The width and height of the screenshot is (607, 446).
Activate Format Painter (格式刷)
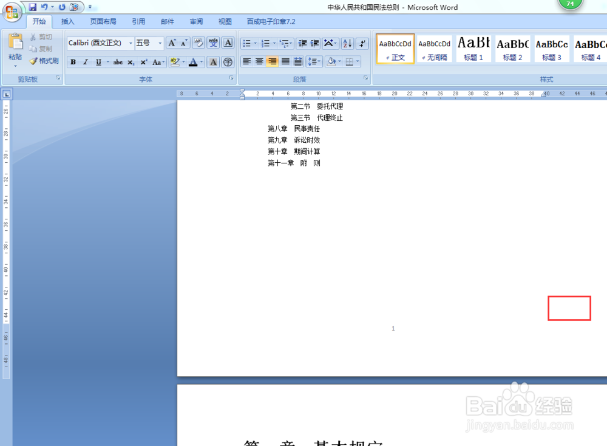pos(44,61)
